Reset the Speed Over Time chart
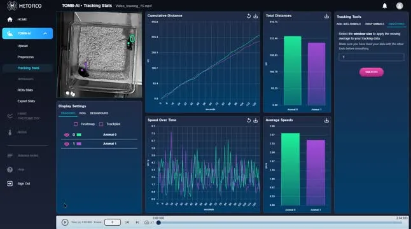This screenshot has height=229, width=411. tap(249, 120)
